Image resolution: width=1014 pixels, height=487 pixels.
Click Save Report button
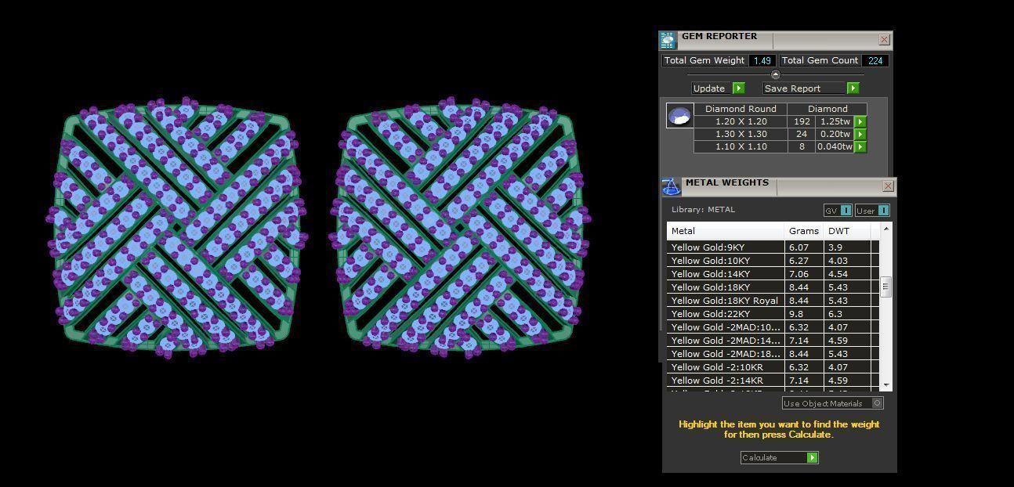pyautogui.click(x=811, y=88)
